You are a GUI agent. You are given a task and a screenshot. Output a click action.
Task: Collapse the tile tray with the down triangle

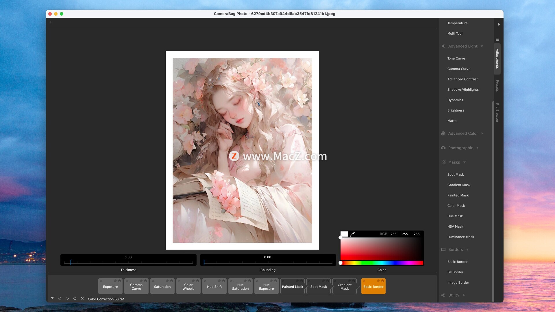pos(52,298)
